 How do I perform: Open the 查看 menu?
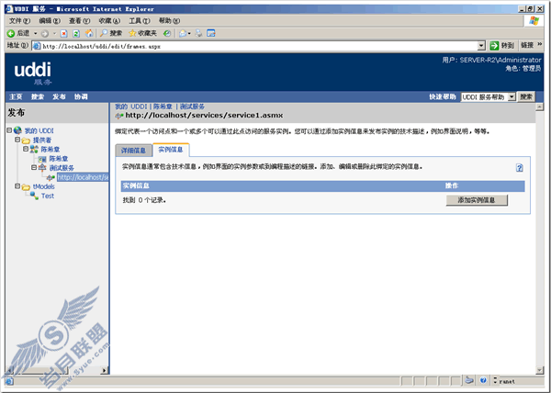(x=79, y=21)
